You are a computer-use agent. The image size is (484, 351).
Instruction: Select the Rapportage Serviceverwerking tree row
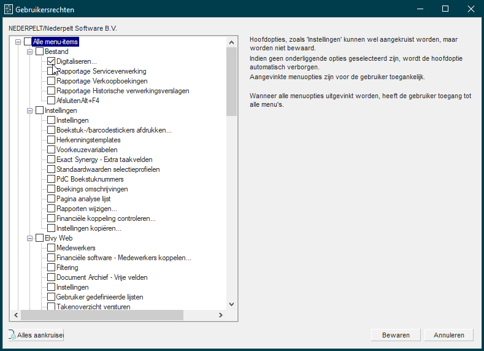(101, 71)
